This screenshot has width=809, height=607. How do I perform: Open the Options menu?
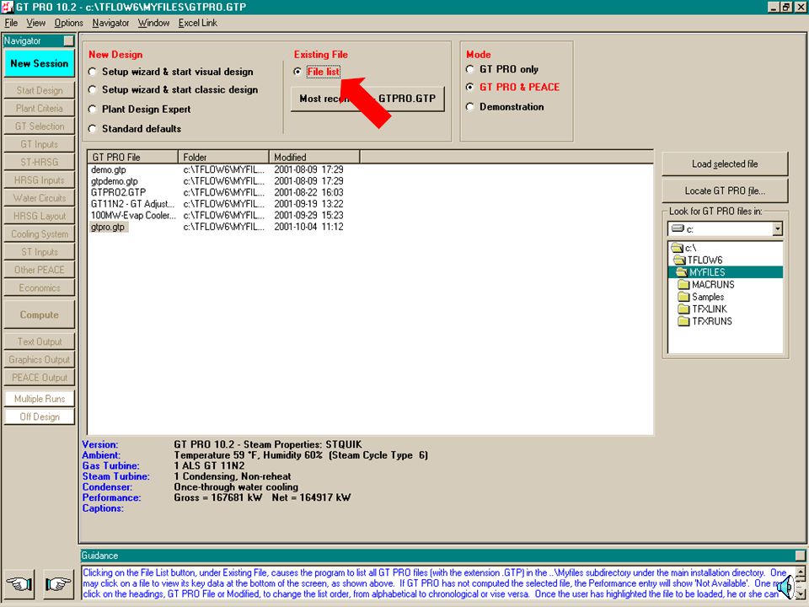click(68, 23)
